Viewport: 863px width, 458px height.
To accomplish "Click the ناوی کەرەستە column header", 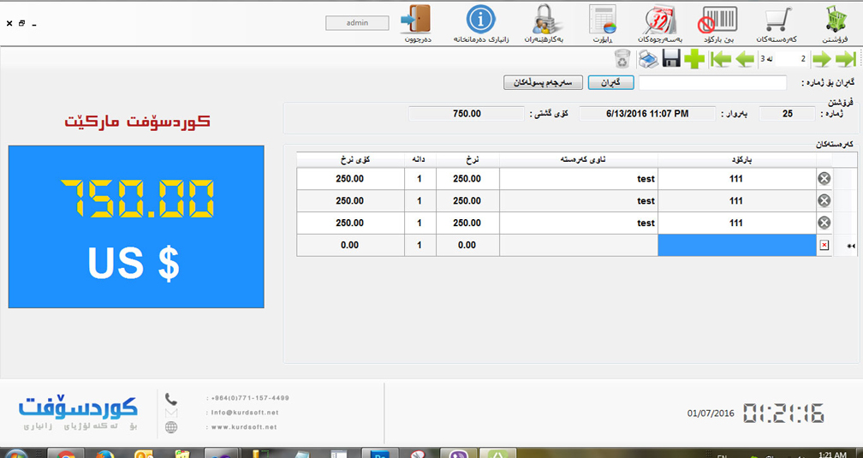I will [579, 159].
